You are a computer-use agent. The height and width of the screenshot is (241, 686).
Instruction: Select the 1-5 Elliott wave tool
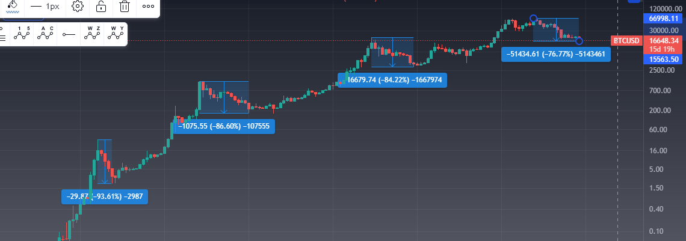[22, 34]
